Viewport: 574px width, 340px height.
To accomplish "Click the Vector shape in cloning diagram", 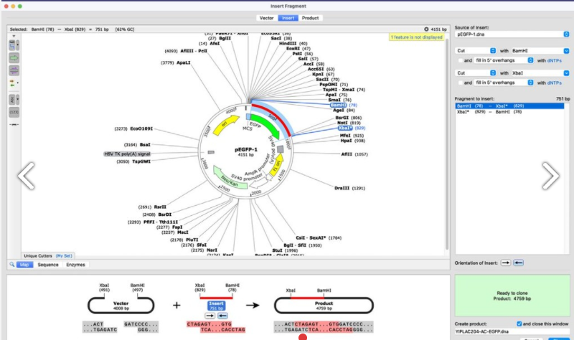I will tap(121, 306).
